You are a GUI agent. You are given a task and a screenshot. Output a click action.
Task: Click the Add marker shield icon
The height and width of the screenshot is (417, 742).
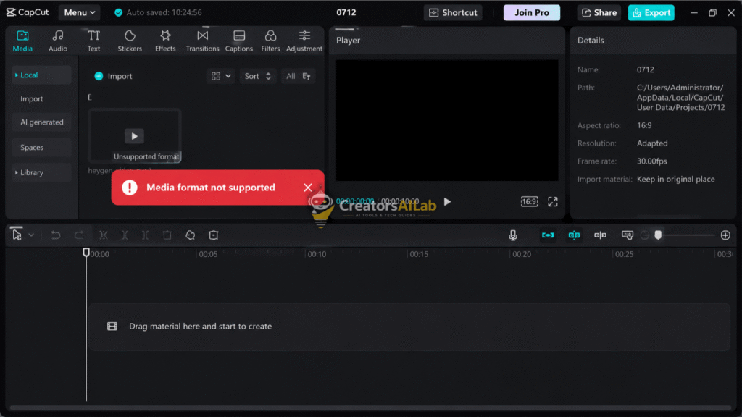pyautogui.click(x=191, y=235)
